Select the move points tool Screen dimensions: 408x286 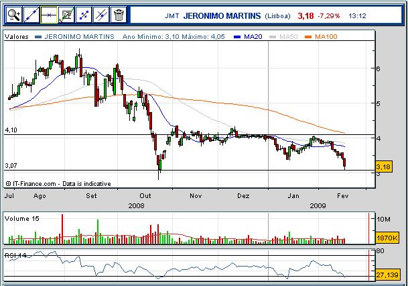(x=84, y=15)
